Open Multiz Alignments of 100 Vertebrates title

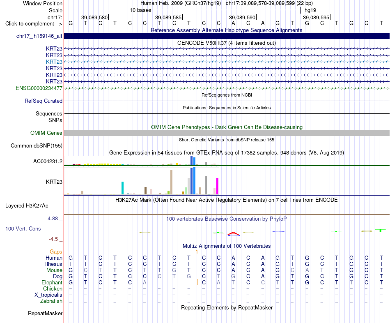(227, 246)
